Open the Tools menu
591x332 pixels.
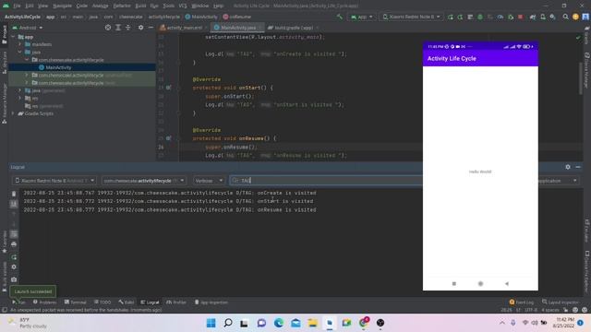click(x=168, y=6)
